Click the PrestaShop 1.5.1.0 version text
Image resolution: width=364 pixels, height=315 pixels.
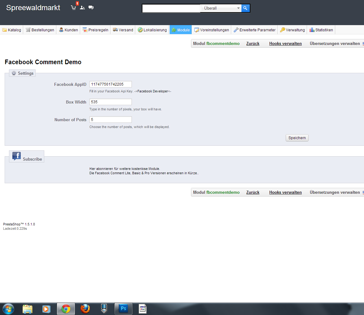19,224
